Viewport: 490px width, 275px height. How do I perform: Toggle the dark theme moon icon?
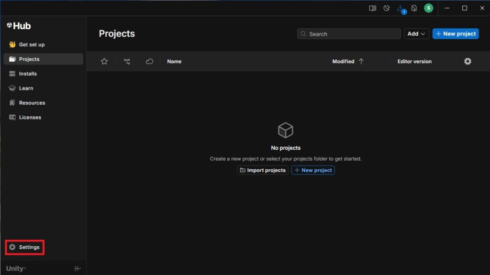[387, 8]
